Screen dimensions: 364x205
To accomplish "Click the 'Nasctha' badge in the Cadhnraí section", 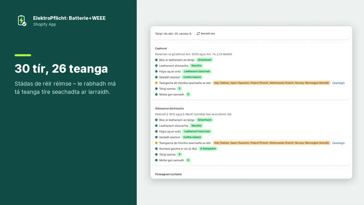I will [197, 66].
